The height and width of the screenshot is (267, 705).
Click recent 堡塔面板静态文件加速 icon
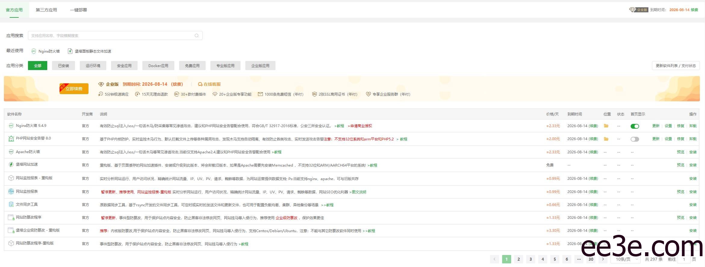click(70, 51)
